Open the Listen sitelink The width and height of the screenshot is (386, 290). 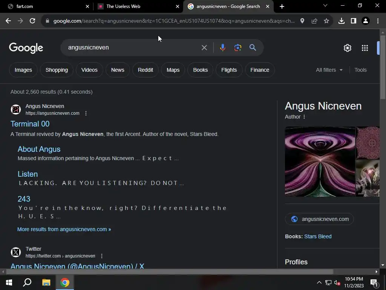pyautogui.click(x=28, y=174)
